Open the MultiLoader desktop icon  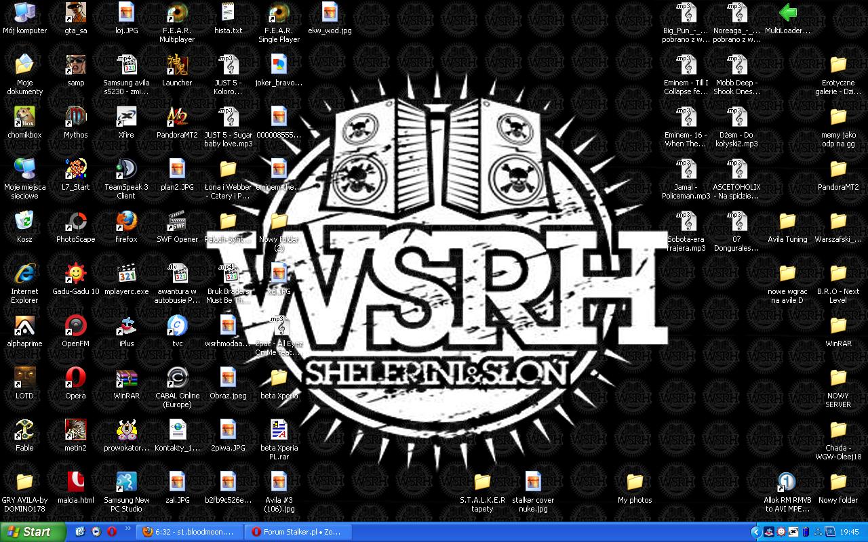(787, 14)
